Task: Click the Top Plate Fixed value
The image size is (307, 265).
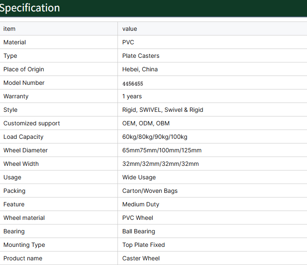Action: (144, 245)
